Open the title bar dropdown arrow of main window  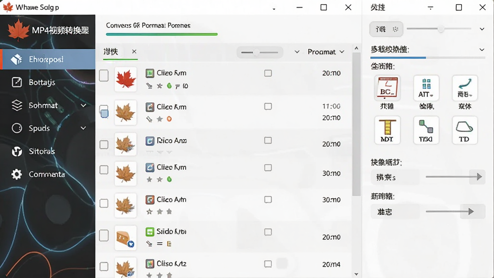click(274, 9)
